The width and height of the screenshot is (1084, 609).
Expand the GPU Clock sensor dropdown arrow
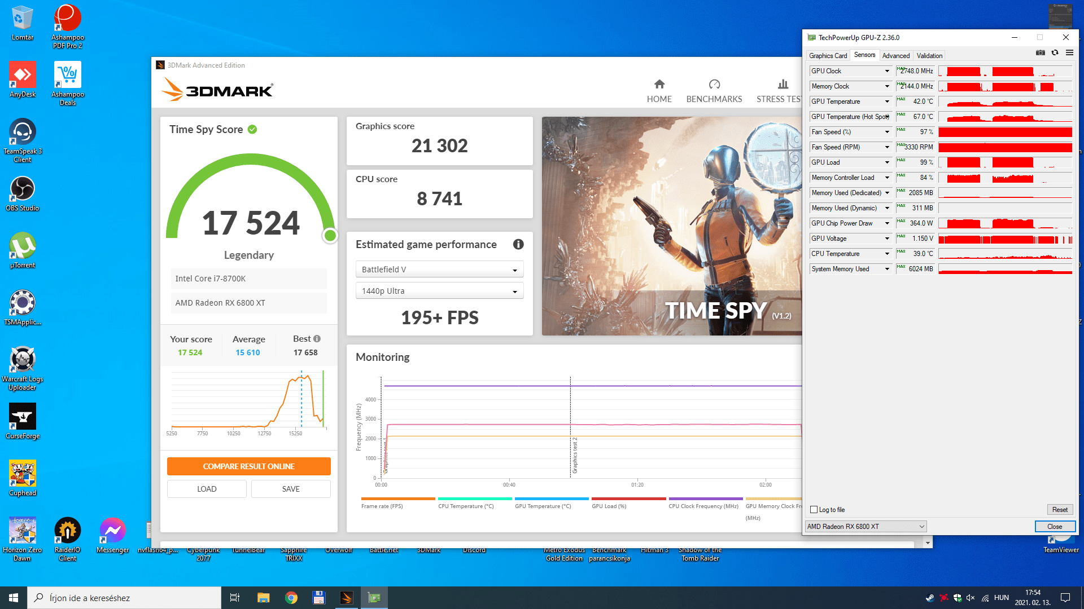click(x=887, y=71)
